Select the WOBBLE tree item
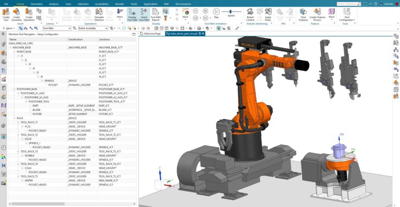The image size is (400, 207). point(29,156)
